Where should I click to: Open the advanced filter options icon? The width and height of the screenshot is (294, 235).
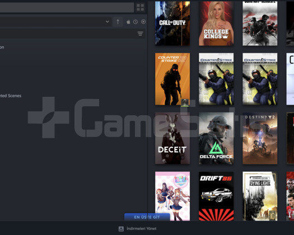click(140, 34)
